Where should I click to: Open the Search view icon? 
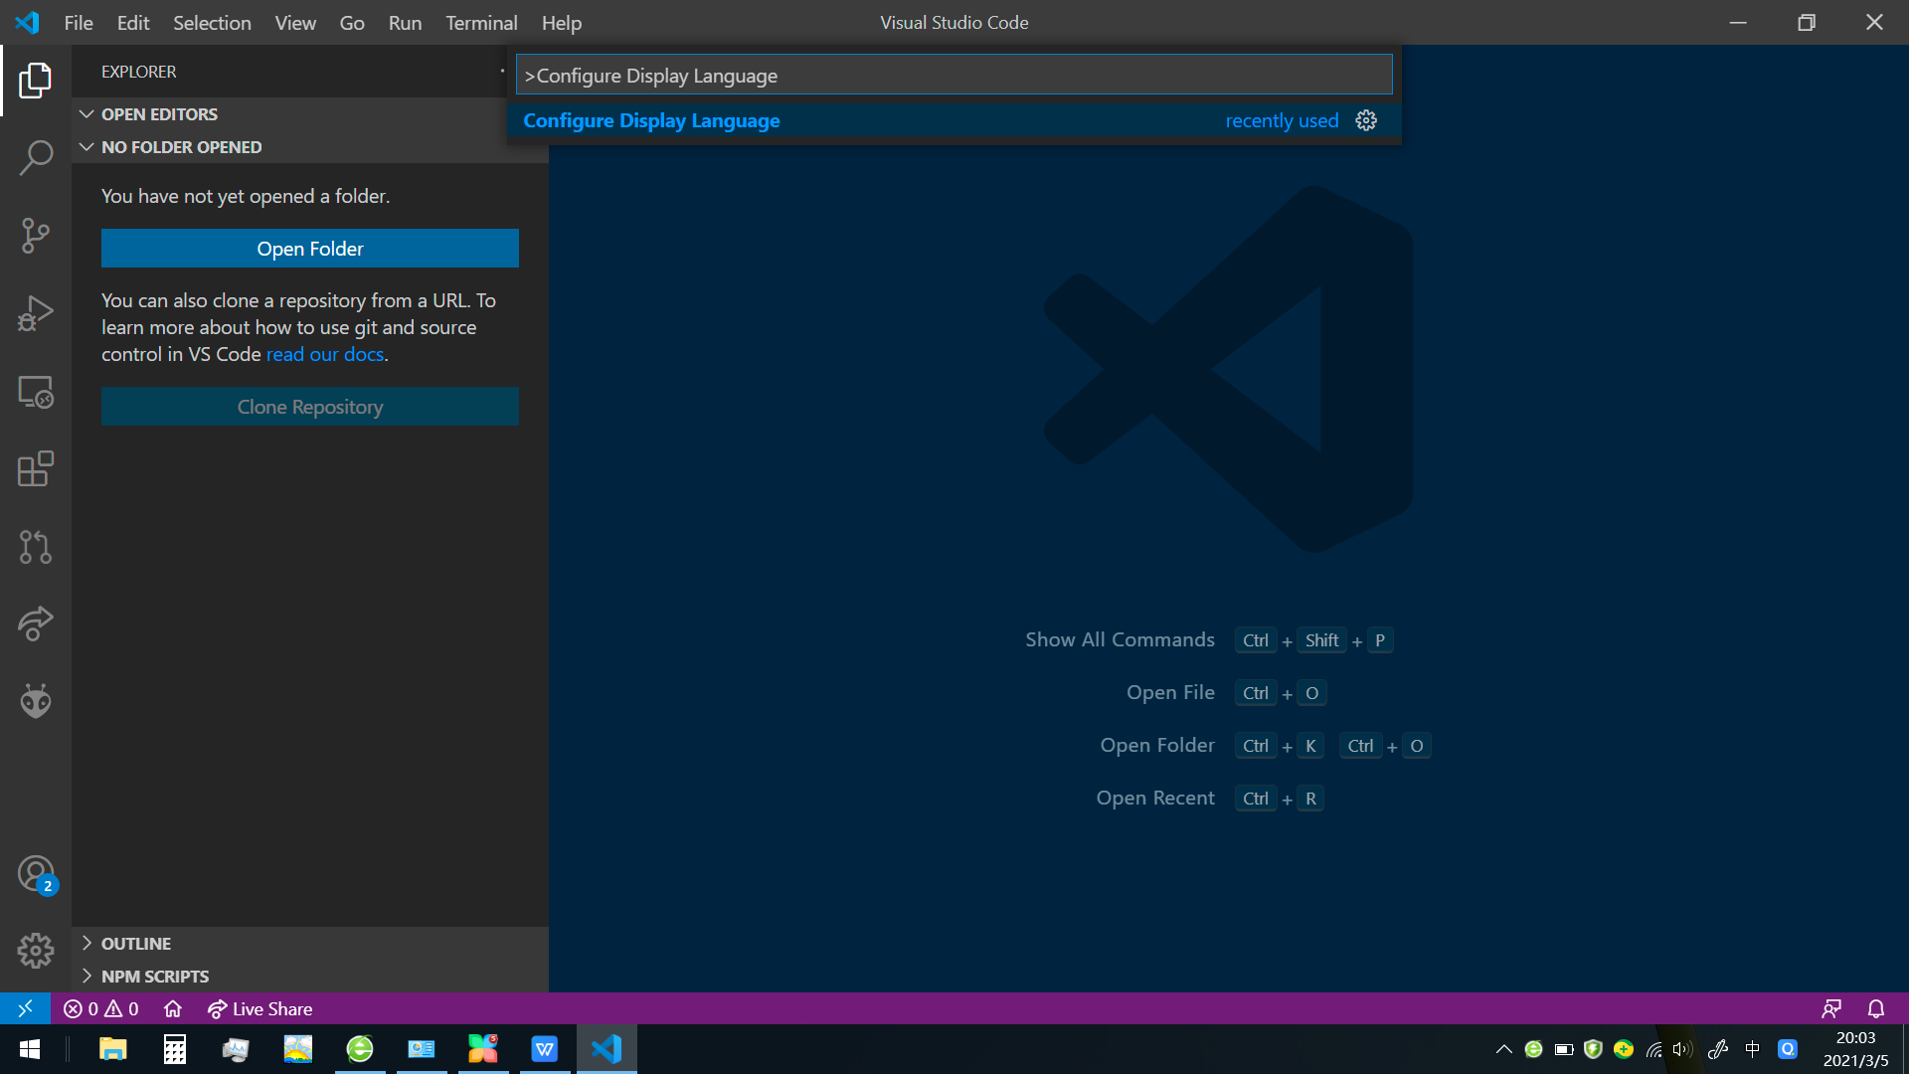36,157
